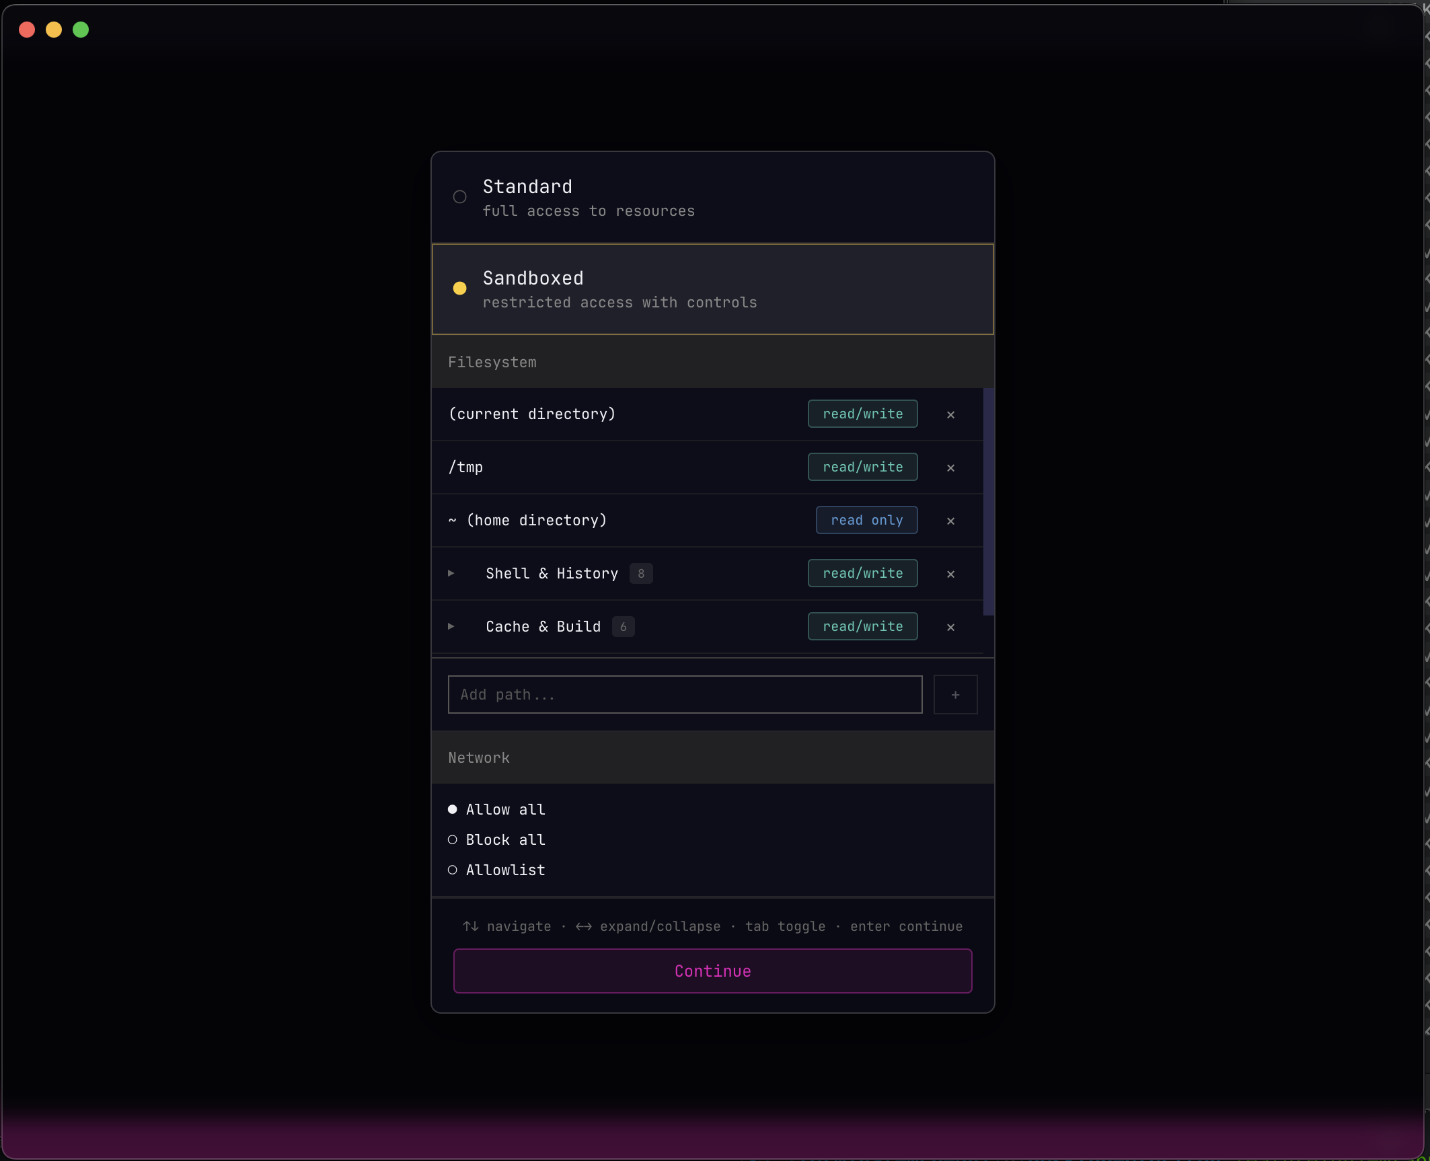Click the Network section header
The height and width of the screenshot is (1161, 1430).
click(479, 757)
